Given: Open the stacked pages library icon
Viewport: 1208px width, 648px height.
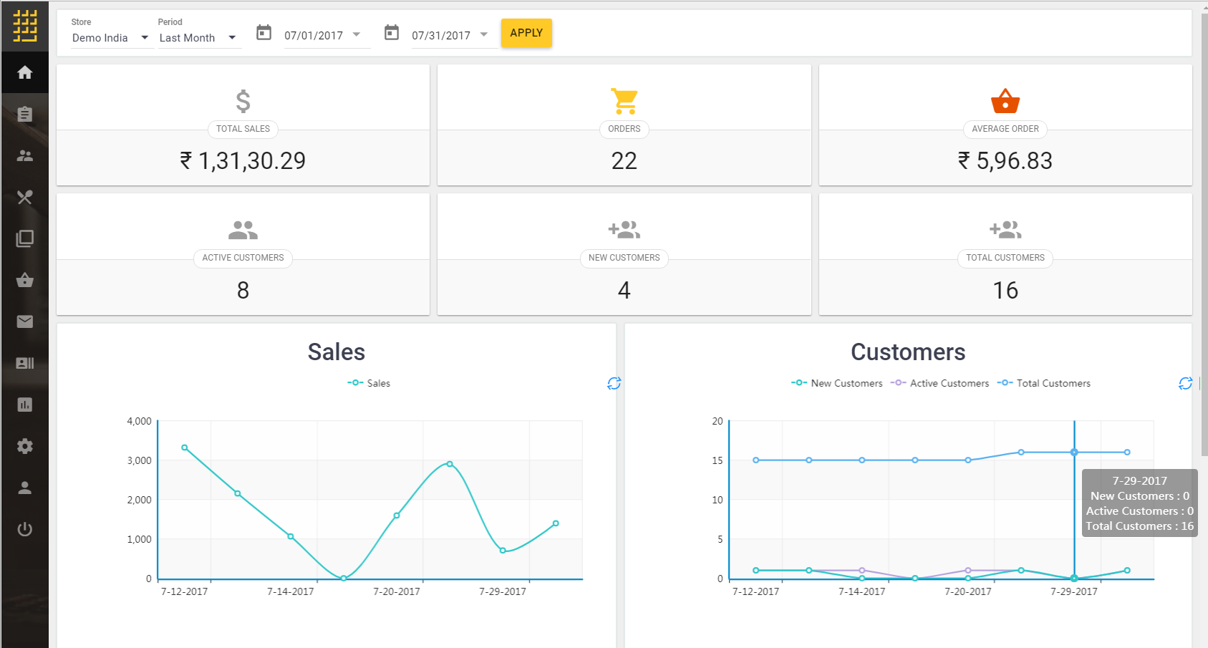Looking at the screenshot, I should click(x=25, y=238).
